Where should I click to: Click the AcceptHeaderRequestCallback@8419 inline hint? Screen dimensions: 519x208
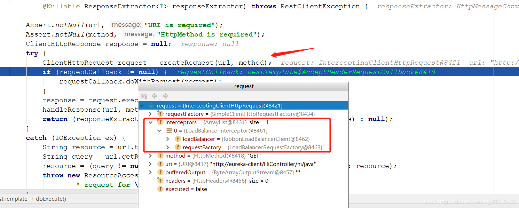[306, 72]
